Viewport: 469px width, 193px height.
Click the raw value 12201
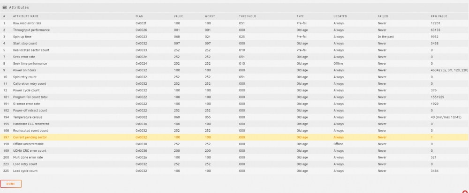click(435, 23)
